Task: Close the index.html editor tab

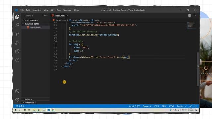Action: (x=67, y=16)
